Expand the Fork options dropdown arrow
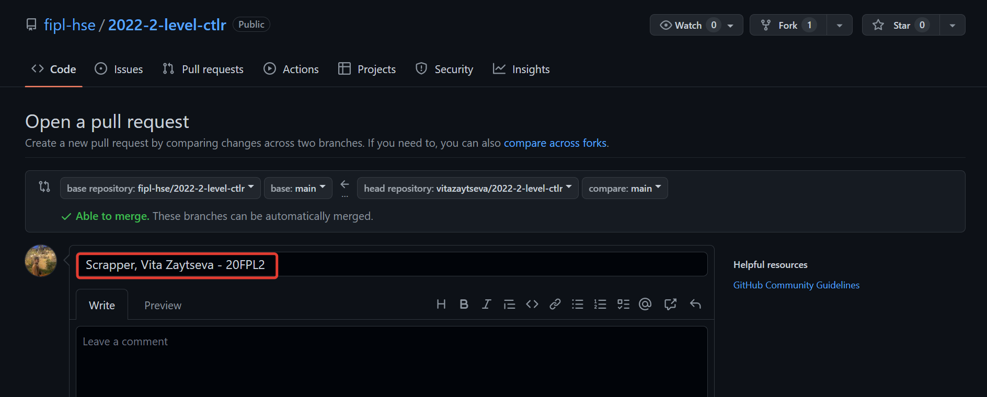Screen dimensions: 987x397 840,25
